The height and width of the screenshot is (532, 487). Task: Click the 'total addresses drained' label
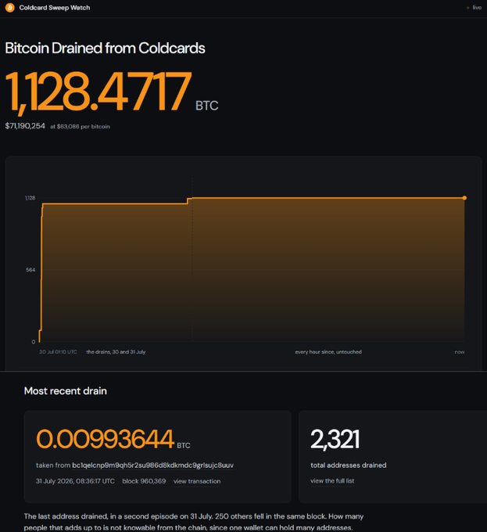point(349,465)
